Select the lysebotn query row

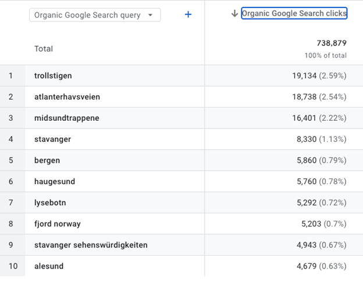pyautogui.click(x=51, y=203)
